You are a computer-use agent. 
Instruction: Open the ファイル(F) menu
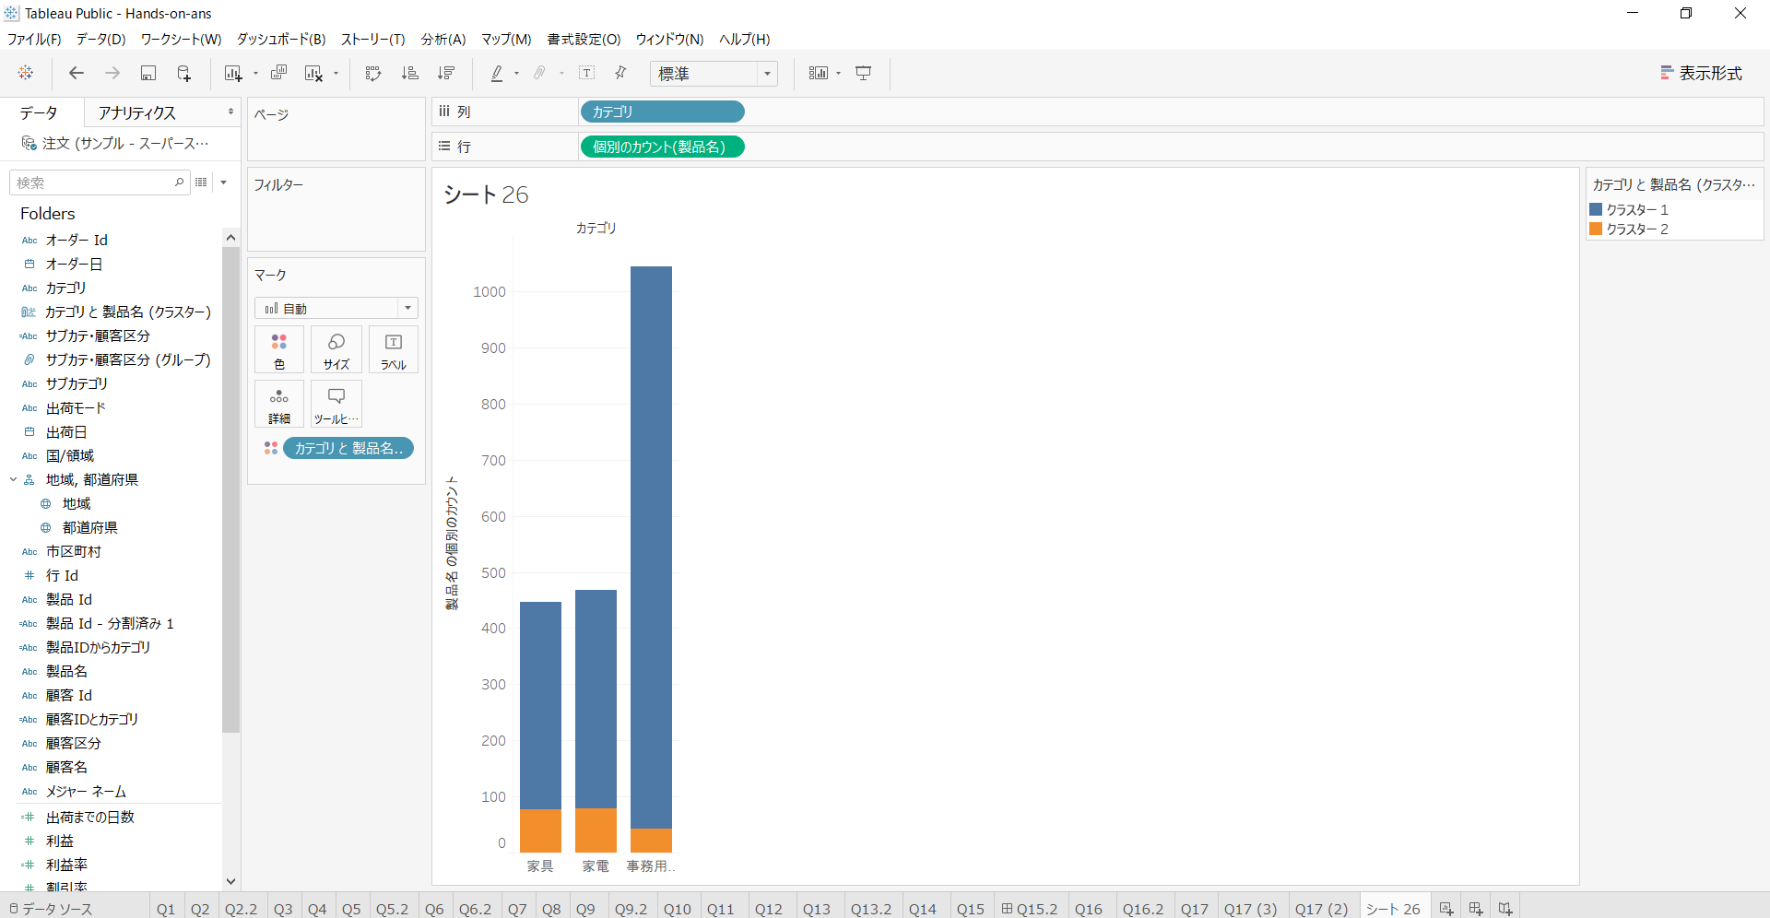(34, 39)
